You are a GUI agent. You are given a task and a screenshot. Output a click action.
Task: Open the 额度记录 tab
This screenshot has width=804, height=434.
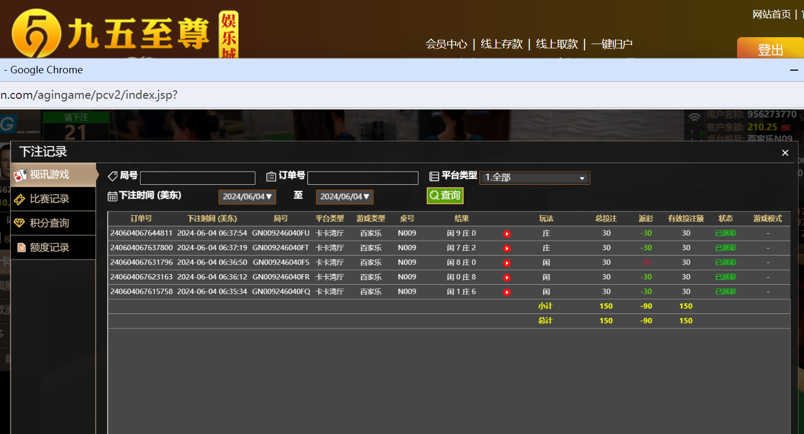point(53,248)
